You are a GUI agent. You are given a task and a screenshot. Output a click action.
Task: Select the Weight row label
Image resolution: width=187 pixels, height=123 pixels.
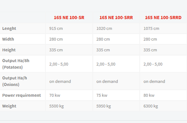coord(9,106)
